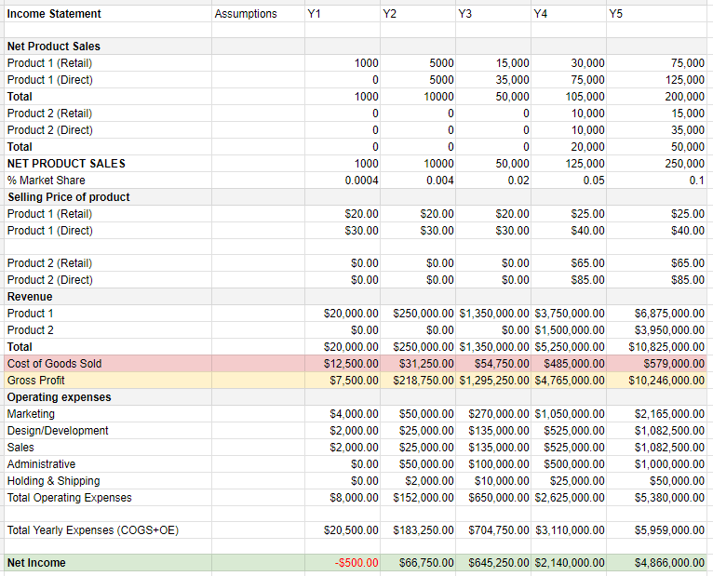Select the $7,500.00 gross profit cell

343,381
